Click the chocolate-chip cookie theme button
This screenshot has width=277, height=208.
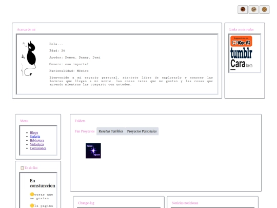point(253,9)
